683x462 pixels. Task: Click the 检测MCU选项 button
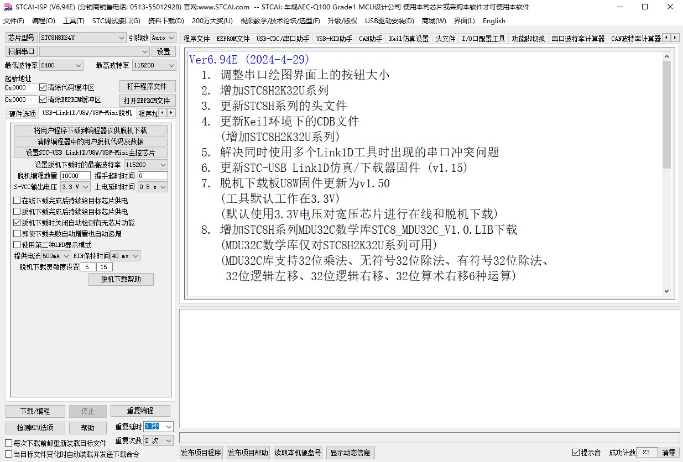pos(35,428)
